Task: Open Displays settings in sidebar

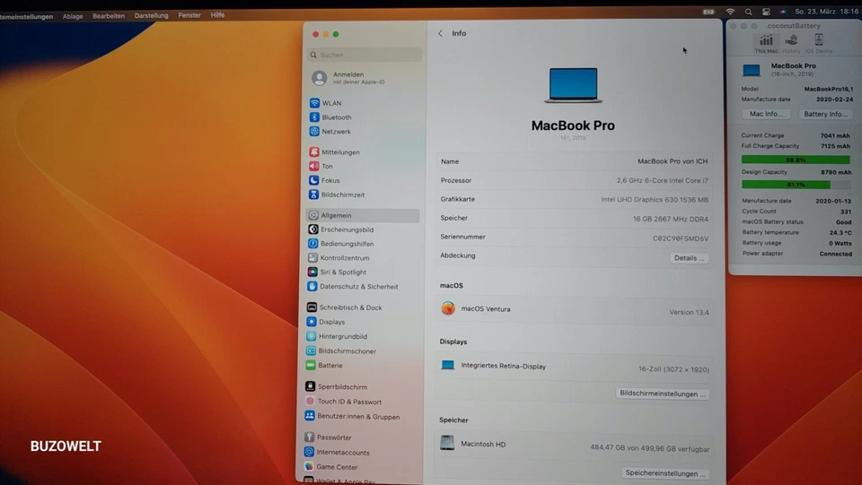Action: [x=326, y=322]
